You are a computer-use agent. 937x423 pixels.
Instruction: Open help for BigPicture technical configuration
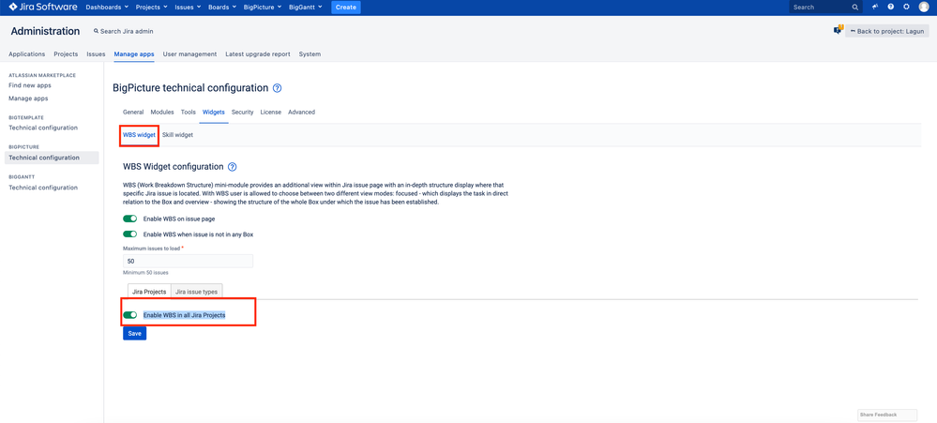pyautogui.click(x=277, y=88)
